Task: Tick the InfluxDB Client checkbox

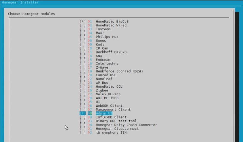Action: click(x=83, y=117)
